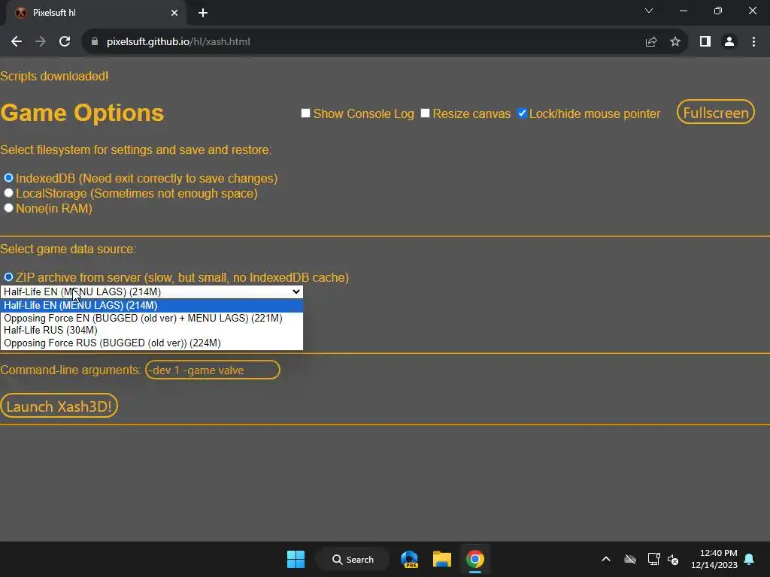Open a new browser tab
Image resolution: width=770 pixels, height=577 pixels.
[x=203, y=13]
